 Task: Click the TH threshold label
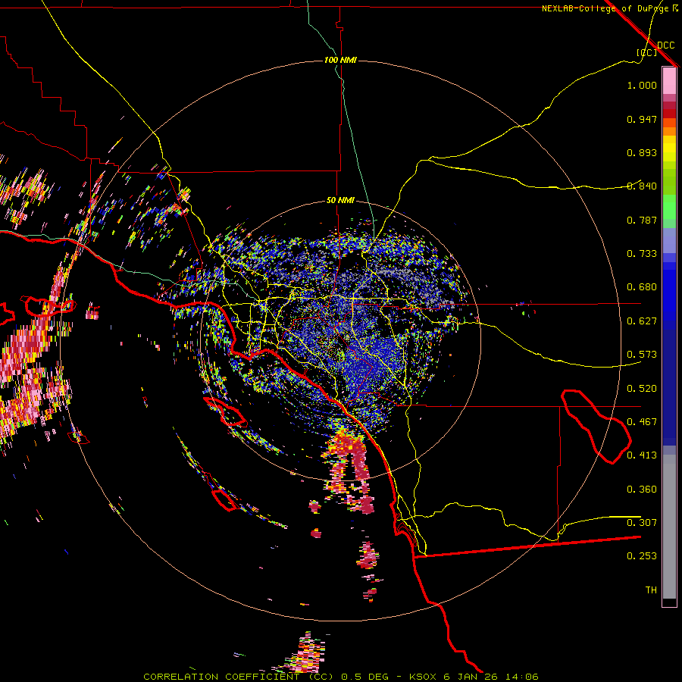click(651, 590)
